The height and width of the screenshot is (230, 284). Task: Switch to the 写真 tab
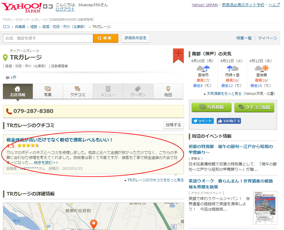48,91
